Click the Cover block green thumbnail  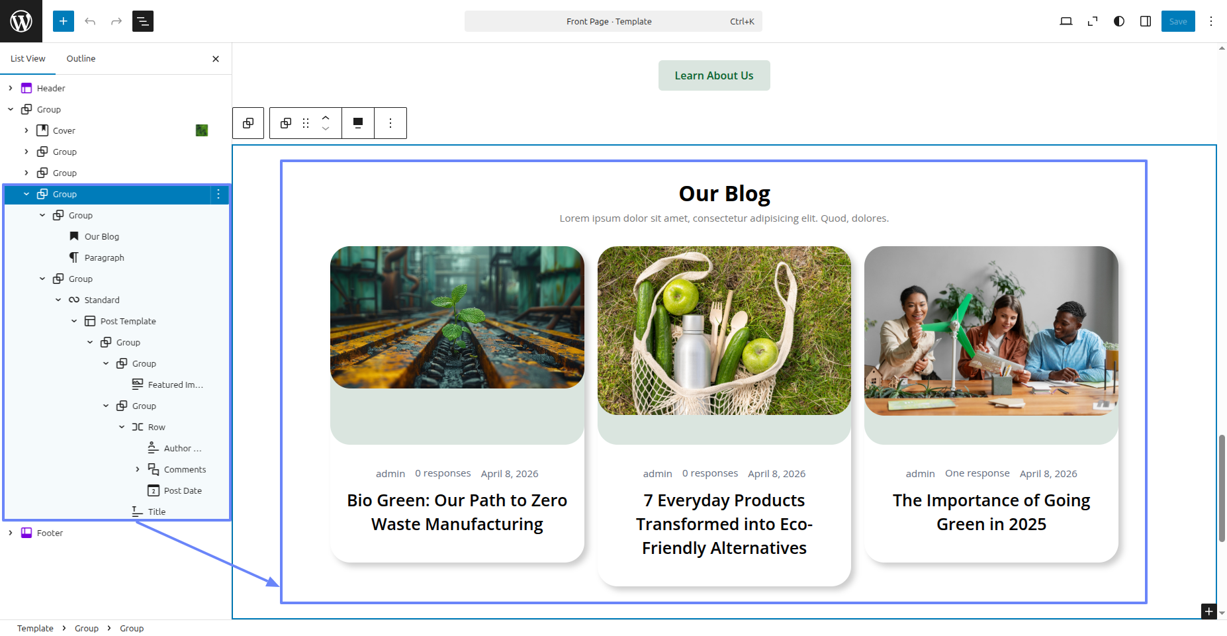point(202,130)
